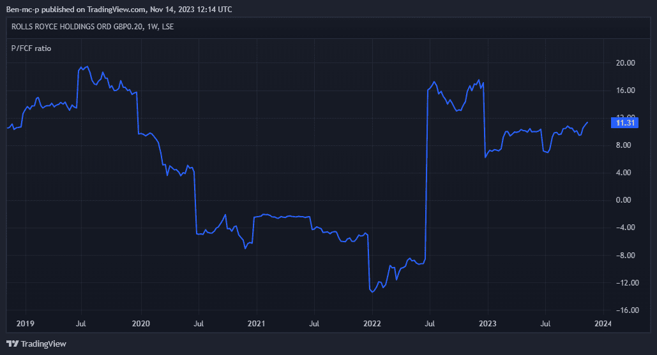Select the 2024 label on time axis
The image size is (657, 355).
pos(602,324)
